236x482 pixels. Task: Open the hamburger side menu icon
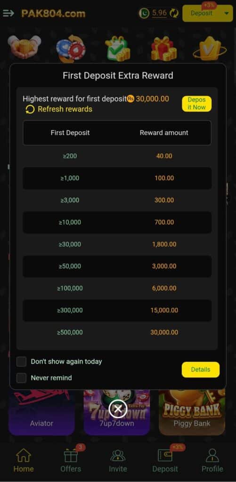8,13
